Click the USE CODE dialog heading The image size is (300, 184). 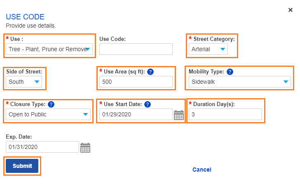(x=25, y=17)
